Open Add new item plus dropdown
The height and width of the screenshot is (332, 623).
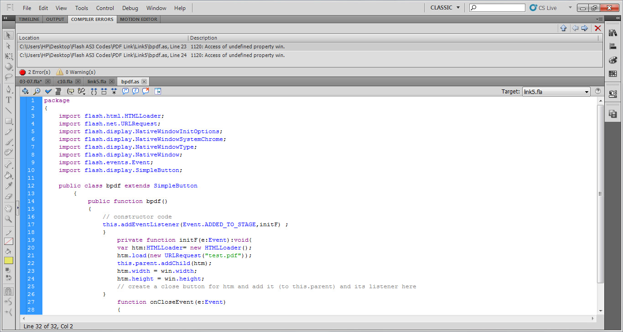coord(26,91)
